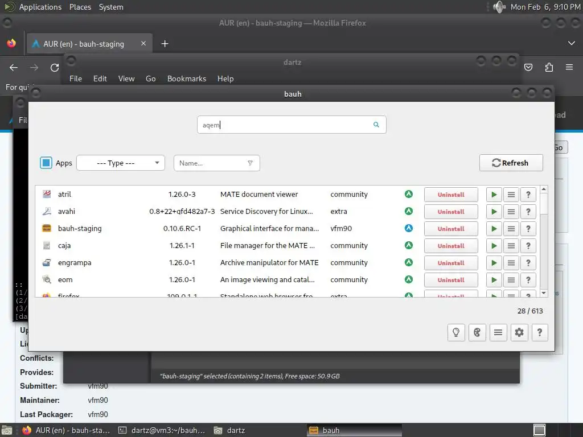Switch to dartz file manager in taskbar
This screenshot has width=583, height=437.
click(x=230, y=430)
